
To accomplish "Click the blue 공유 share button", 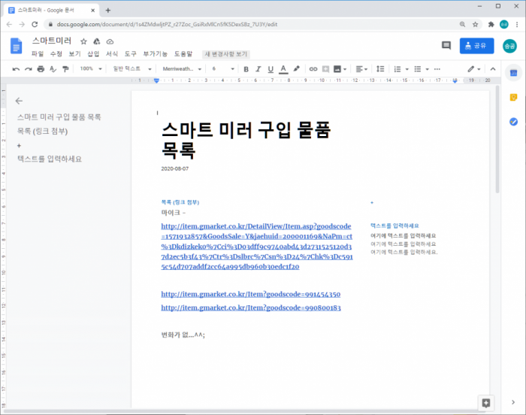I will [x=476, y=46].
